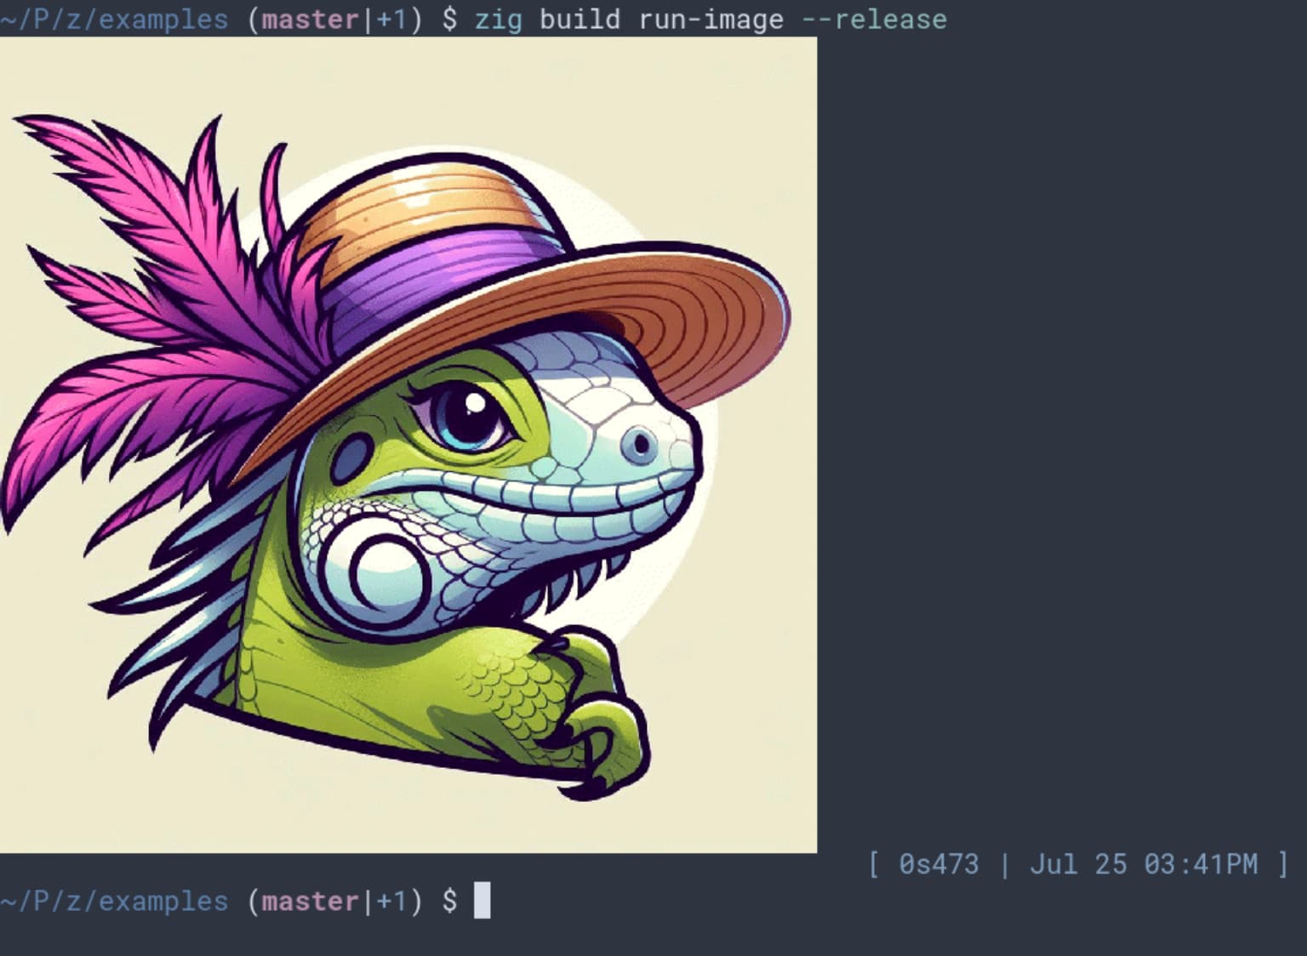Click the word zig in the command
Image resolution: width=1307 pixels, height=956 pixels.
[x=499, y=19]
